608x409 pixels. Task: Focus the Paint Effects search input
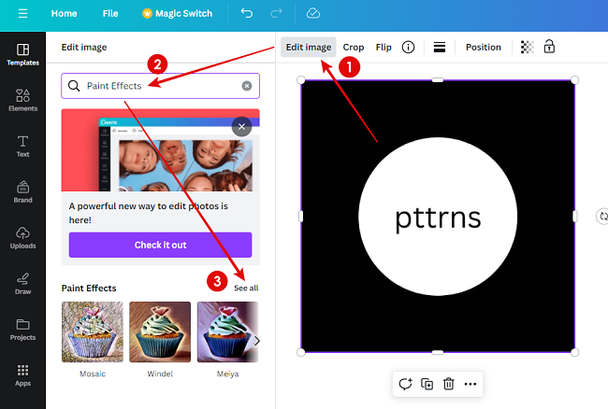pos(160,86)
